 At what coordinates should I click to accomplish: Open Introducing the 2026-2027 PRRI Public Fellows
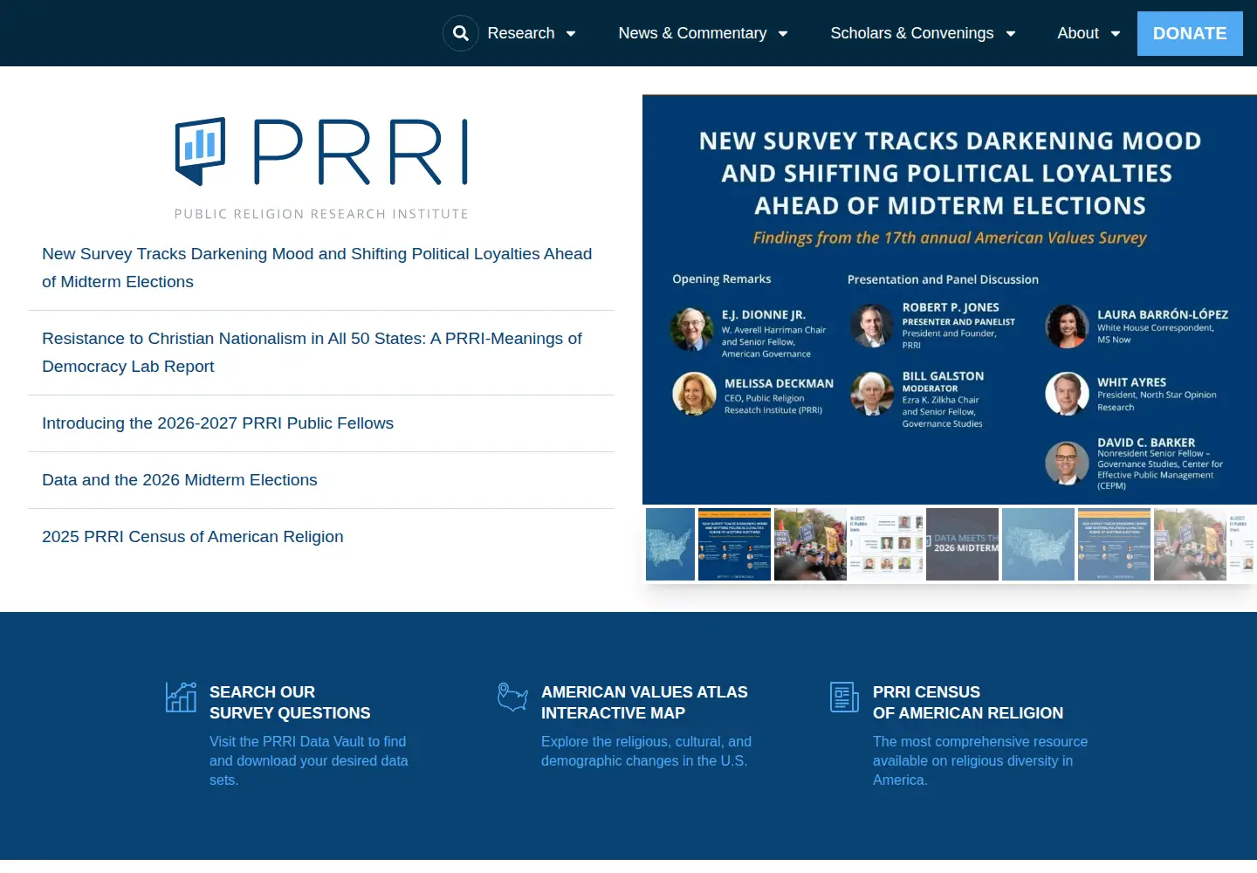click(218, 423)
